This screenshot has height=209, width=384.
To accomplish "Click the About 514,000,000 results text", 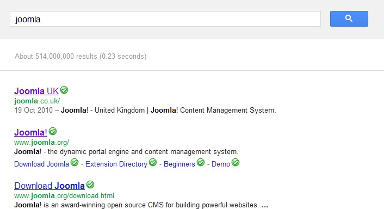I will [80, 57].
